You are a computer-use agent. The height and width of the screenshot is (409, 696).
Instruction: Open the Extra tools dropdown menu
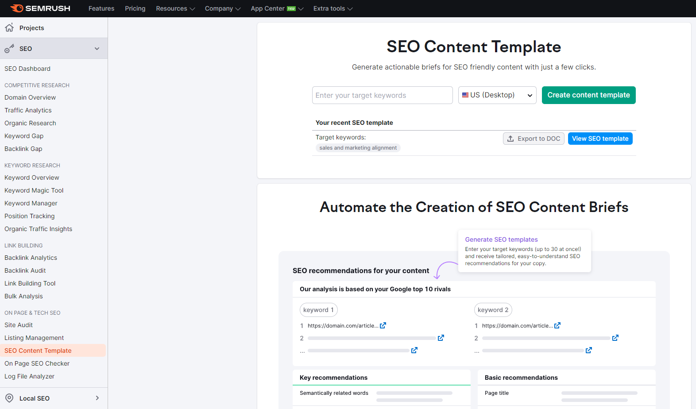(333, 8)
